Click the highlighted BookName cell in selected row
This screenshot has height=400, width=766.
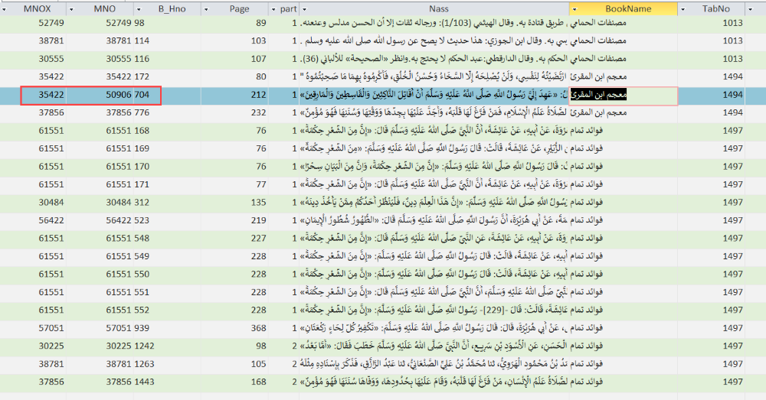coord(628,96)
